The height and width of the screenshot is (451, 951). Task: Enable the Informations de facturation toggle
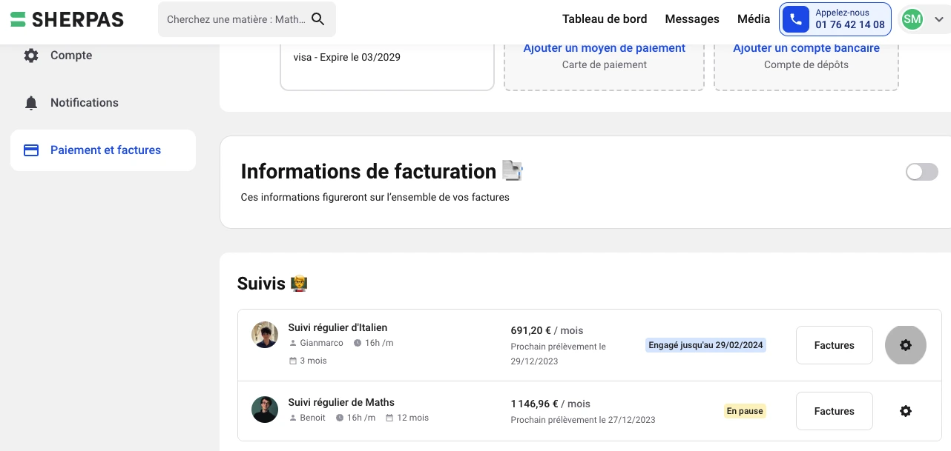922,172
